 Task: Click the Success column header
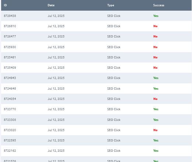click(x=159, y=5)
